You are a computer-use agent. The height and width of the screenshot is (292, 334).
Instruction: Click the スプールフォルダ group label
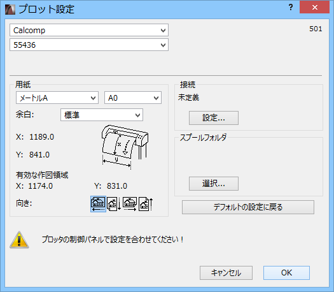(203, 138)
